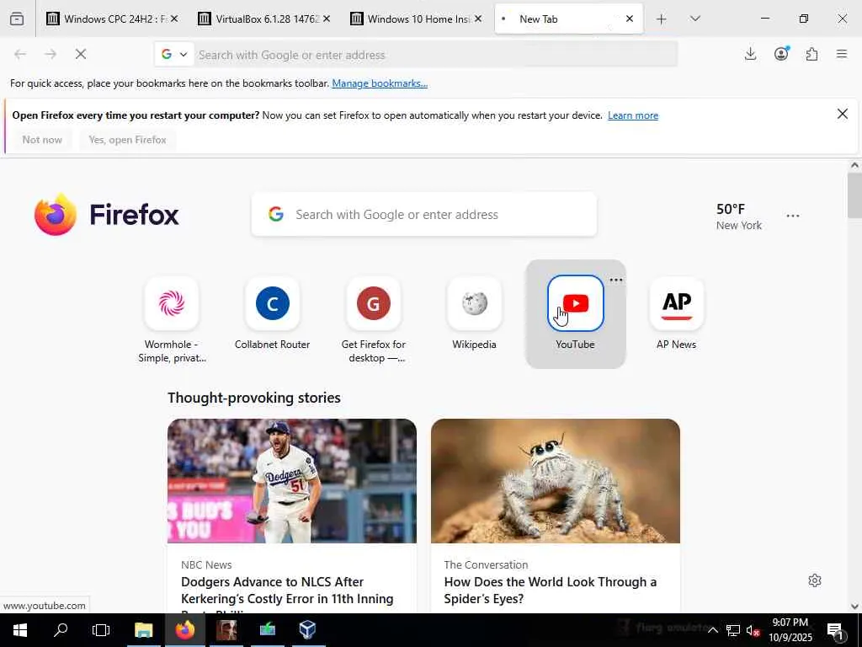Open the Downloads panel icon
862x647 pixels.
[750, 54]
